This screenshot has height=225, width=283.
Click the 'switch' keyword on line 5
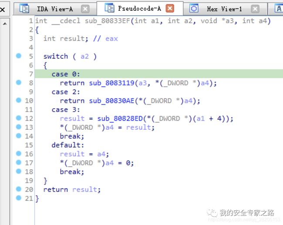[56, 57]
